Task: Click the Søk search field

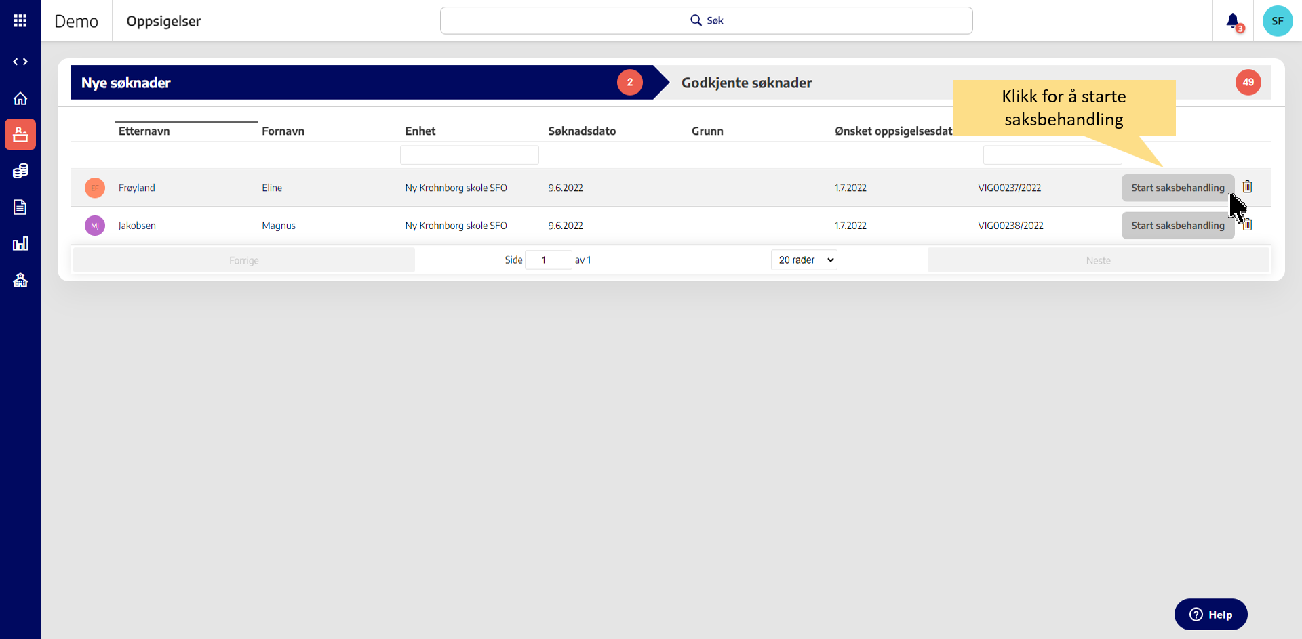Action: [x=706, y=21]
